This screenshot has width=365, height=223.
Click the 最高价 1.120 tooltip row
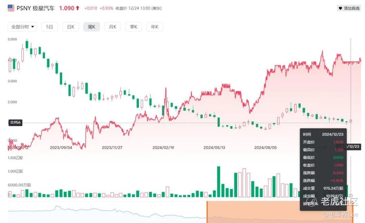click(323, 150)
